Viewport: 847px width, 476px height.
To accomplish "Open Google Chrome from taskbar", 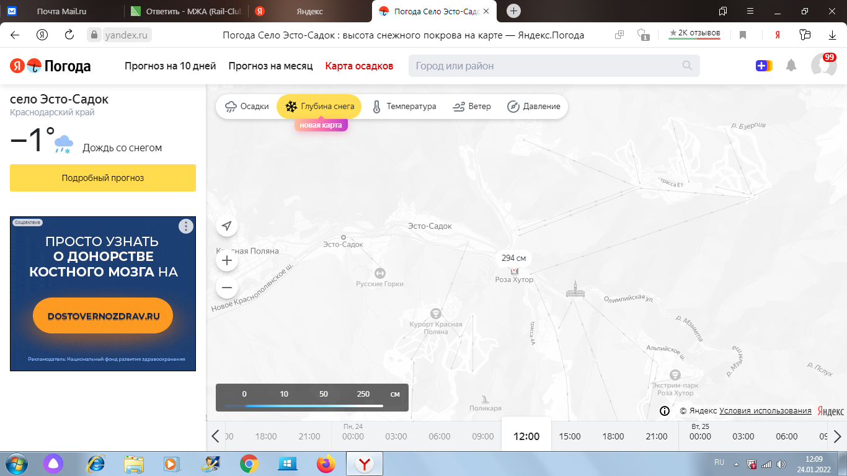I will point(249,463).
